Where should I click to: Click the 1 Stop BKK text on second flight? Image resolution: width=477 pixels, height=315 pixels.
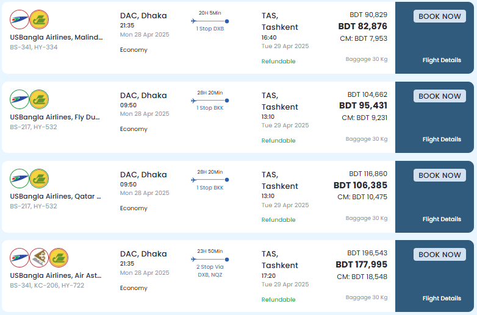[x=210, y=108]
